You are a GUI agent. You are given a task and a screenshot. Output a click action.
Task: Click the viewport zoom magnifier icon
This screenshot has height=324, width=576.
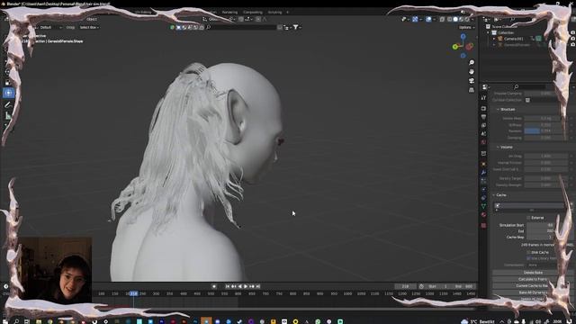472,63
